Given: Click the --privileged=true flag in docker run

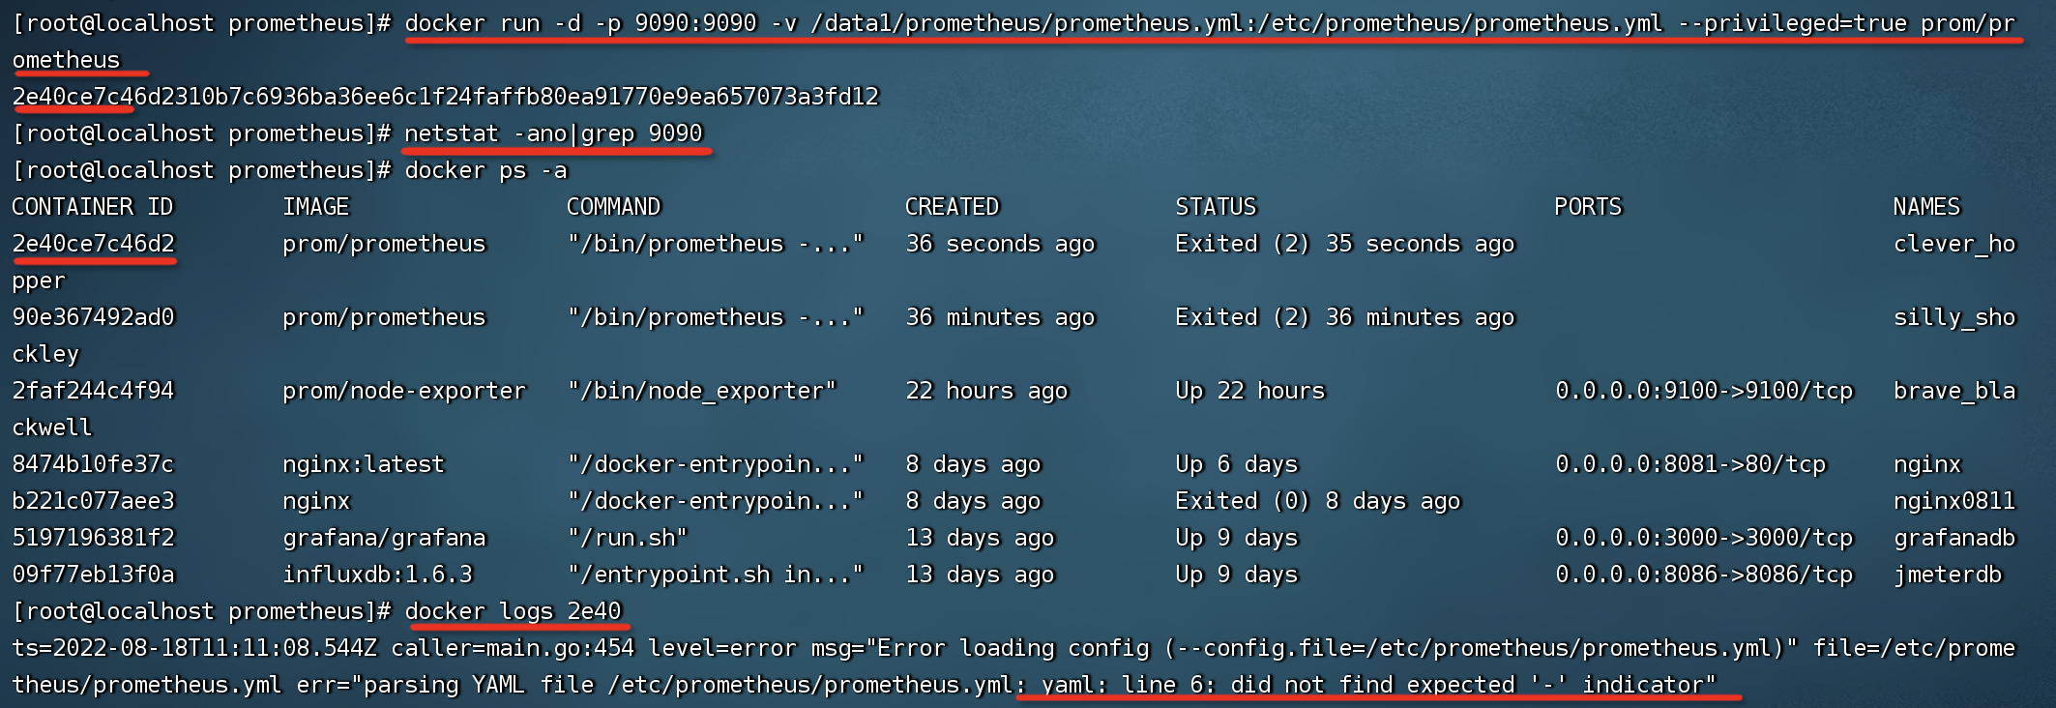Looking at the screenshot, I should tap(1792, 23).
